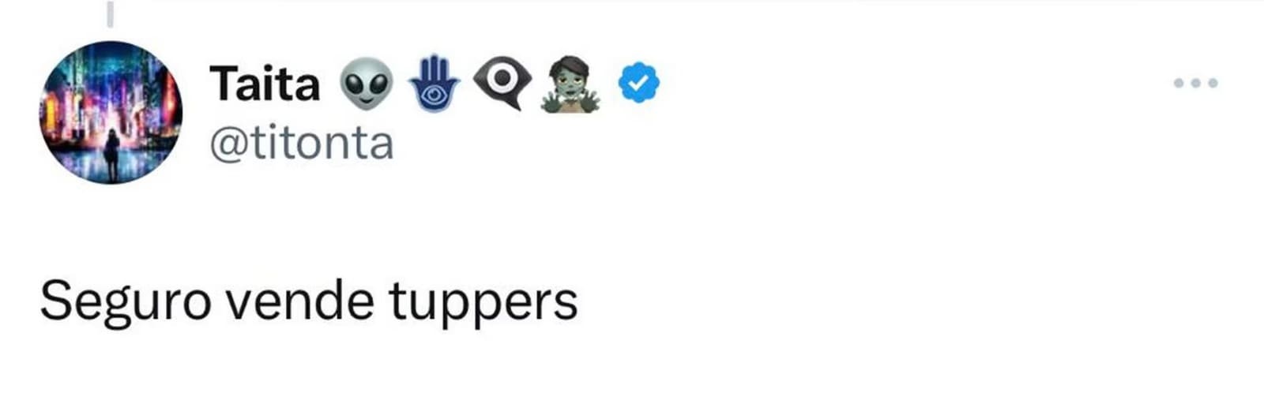
Task: Click the grey alien emoji beside Taita
Action: [367, 83]
